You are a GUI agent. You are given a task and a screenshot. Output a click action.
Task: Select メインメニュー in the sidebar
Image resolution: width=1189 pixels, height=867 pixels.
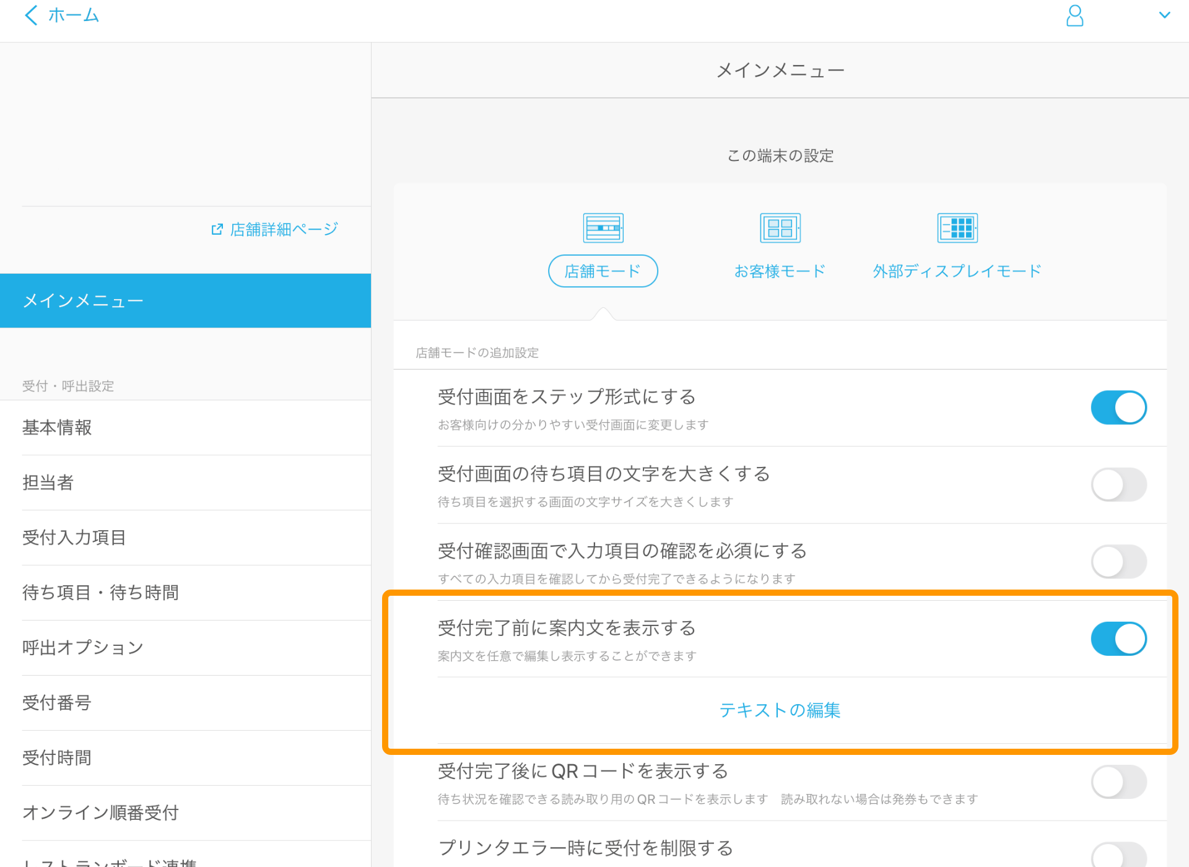pos(185,300)
